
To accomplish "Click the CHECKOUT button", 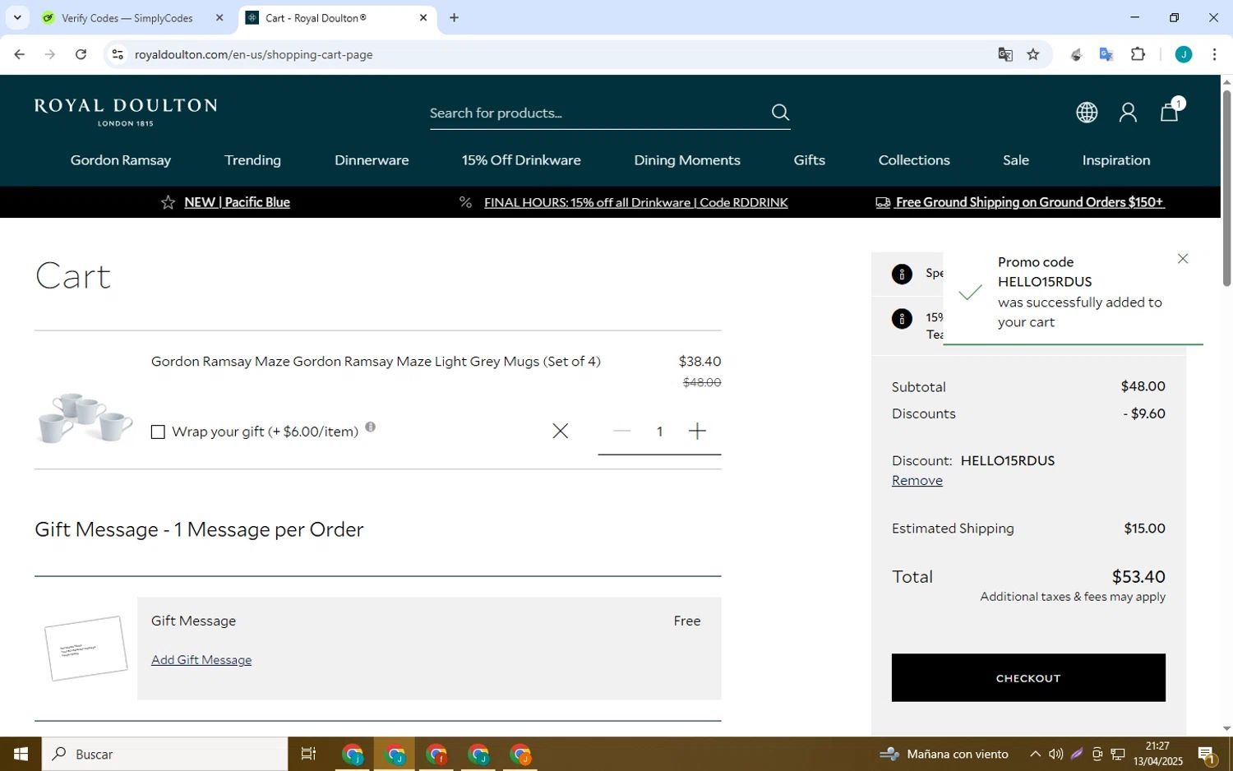I will (1028, 678).
